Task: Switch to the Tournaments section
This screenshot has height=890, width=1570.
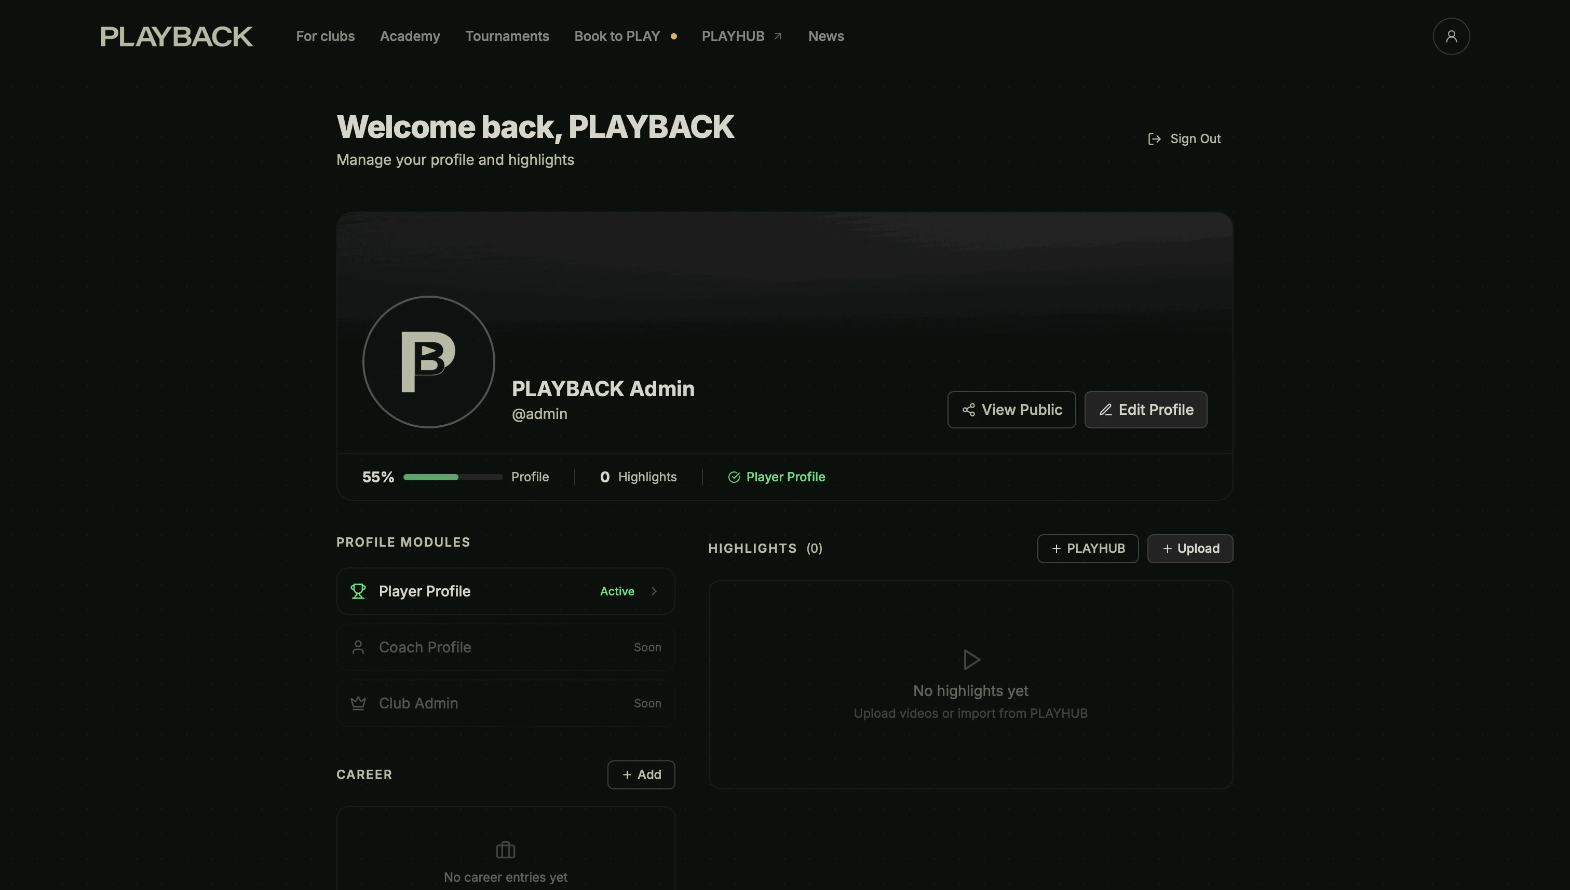Action: tap(507, 36)
